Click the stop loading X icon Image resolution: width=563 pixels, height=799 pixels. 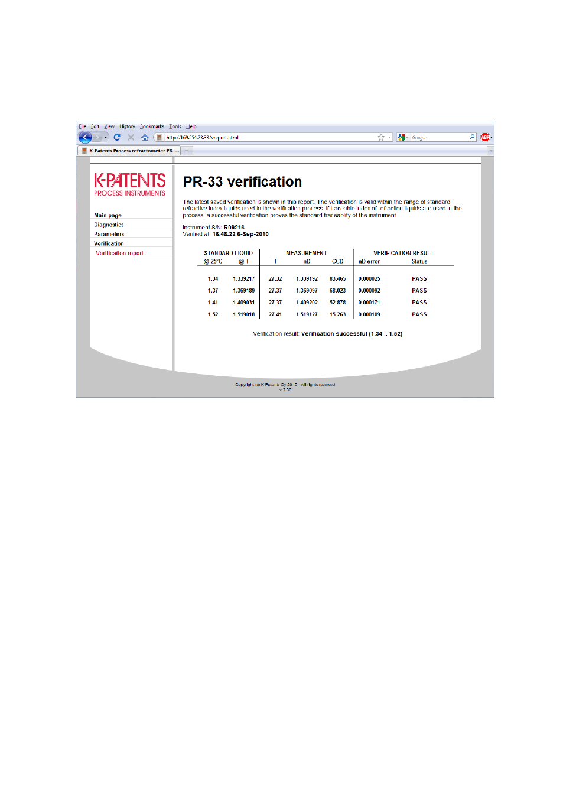131,137
